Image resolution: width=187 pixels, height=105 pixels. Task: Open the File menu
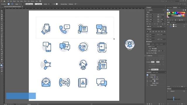click(8, 1)
